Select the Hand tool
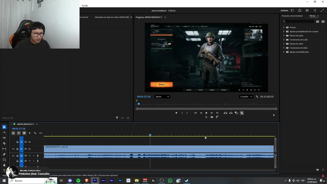The height and width of the screenshot is (184, 327). (4, 165)
